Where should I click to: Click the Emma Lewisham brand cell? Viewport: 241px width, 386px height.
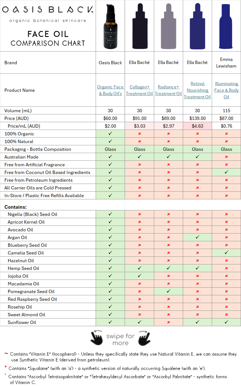click(226, 63)
